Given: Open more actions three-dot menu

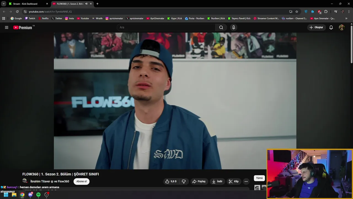Looking at the screenshot, I should 246,181.
